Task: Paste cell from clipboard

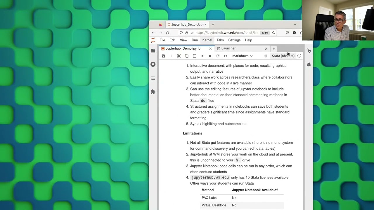Action: pyautogui.click(x=194, y=56)
